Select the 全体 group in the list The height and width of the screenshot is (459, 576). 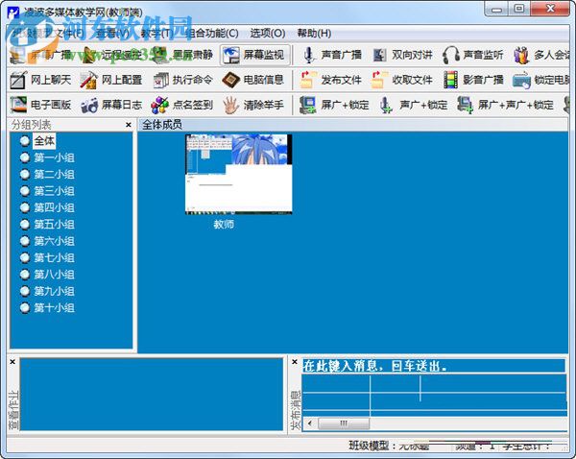coord(44,141)
